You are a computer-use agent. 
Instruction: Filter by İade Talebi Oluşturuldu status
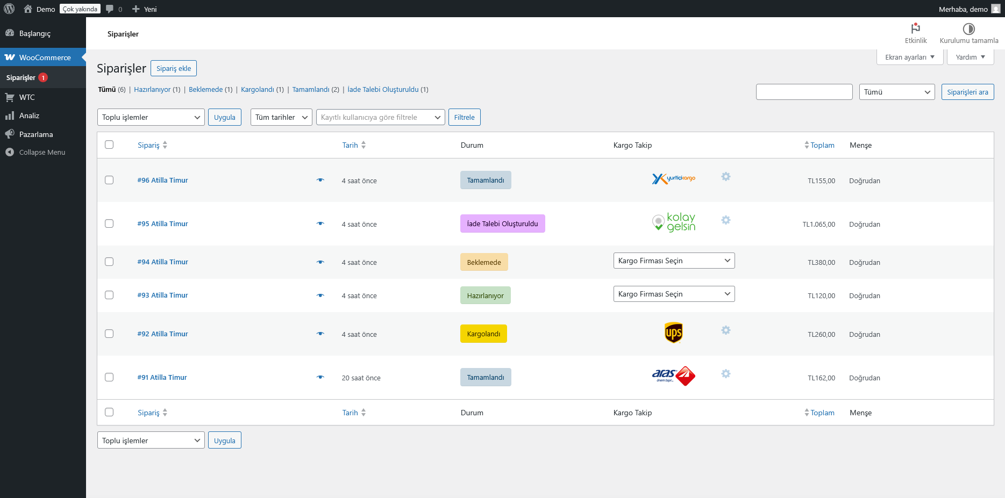[x=383, y=90]
